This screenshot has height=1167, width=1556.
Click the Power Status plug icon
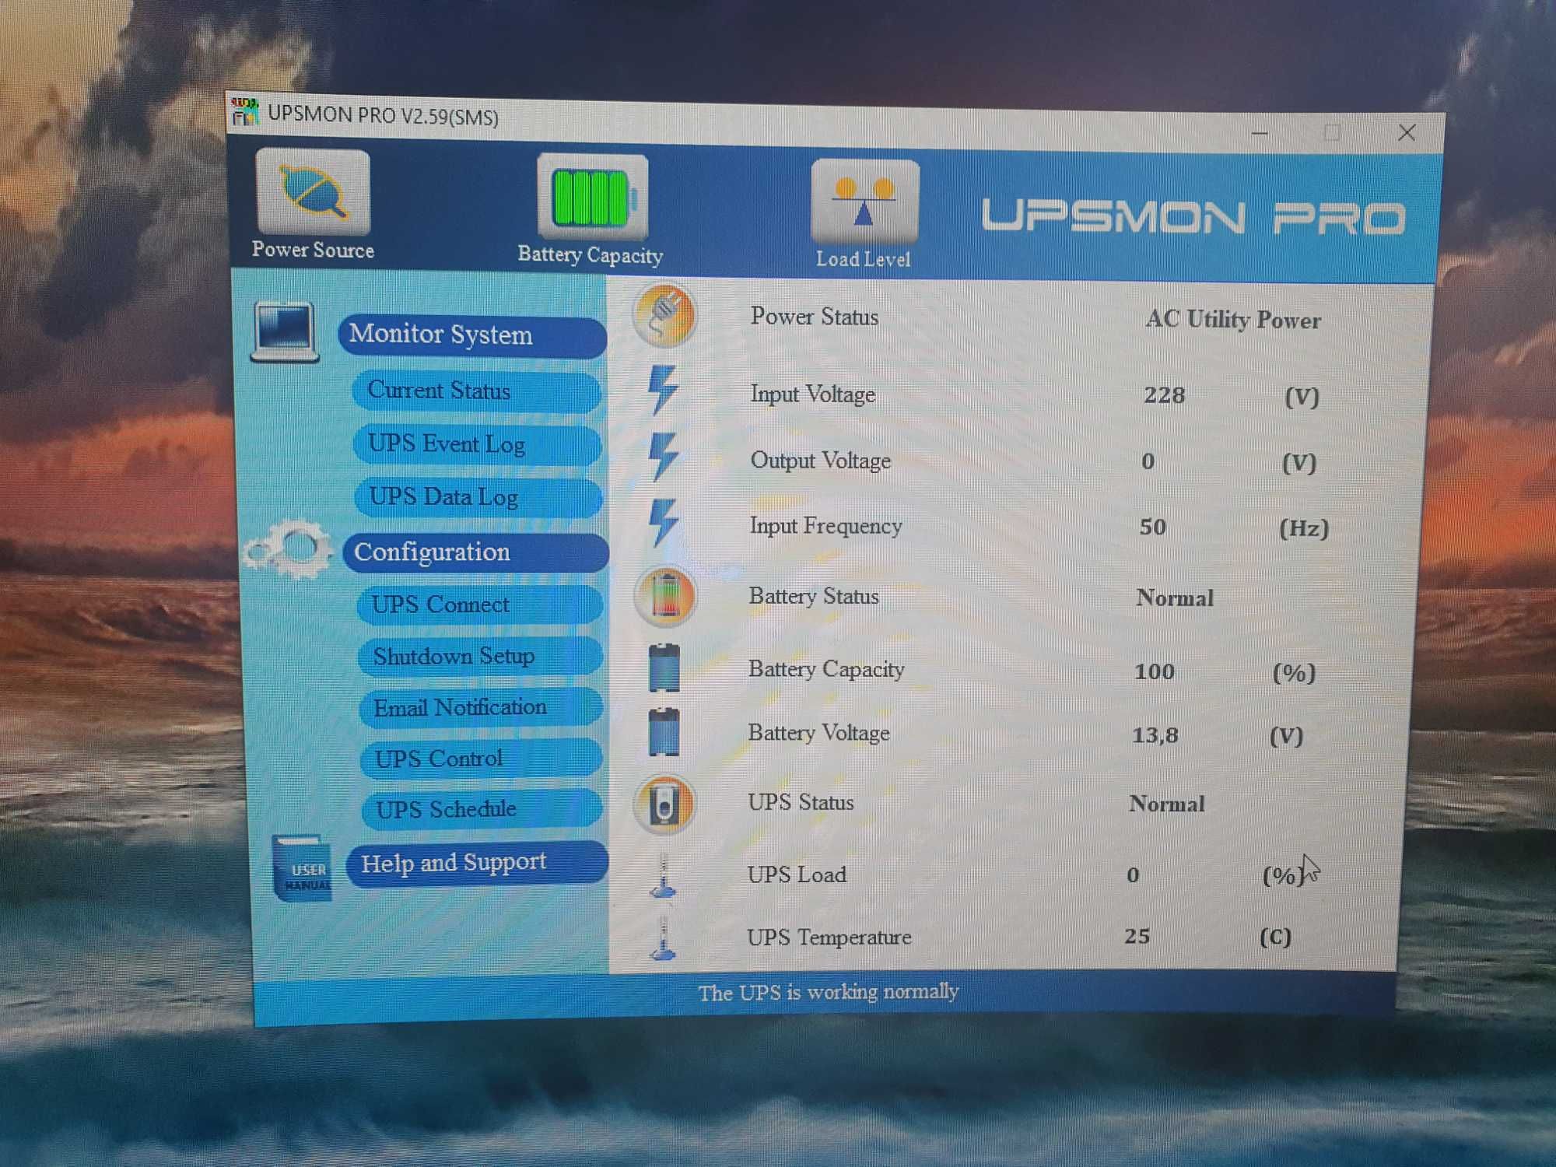tap(664, 315)
